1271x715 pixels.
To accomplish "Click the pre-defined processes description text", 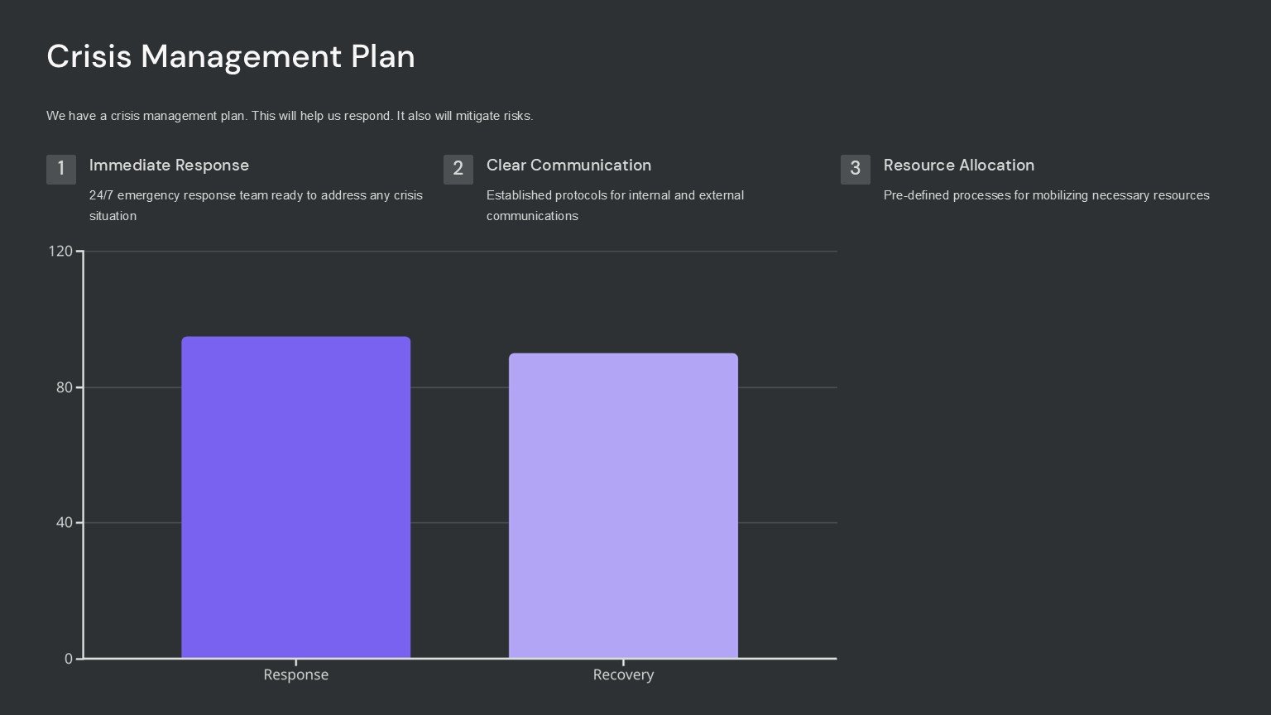I will (1046, 195).
